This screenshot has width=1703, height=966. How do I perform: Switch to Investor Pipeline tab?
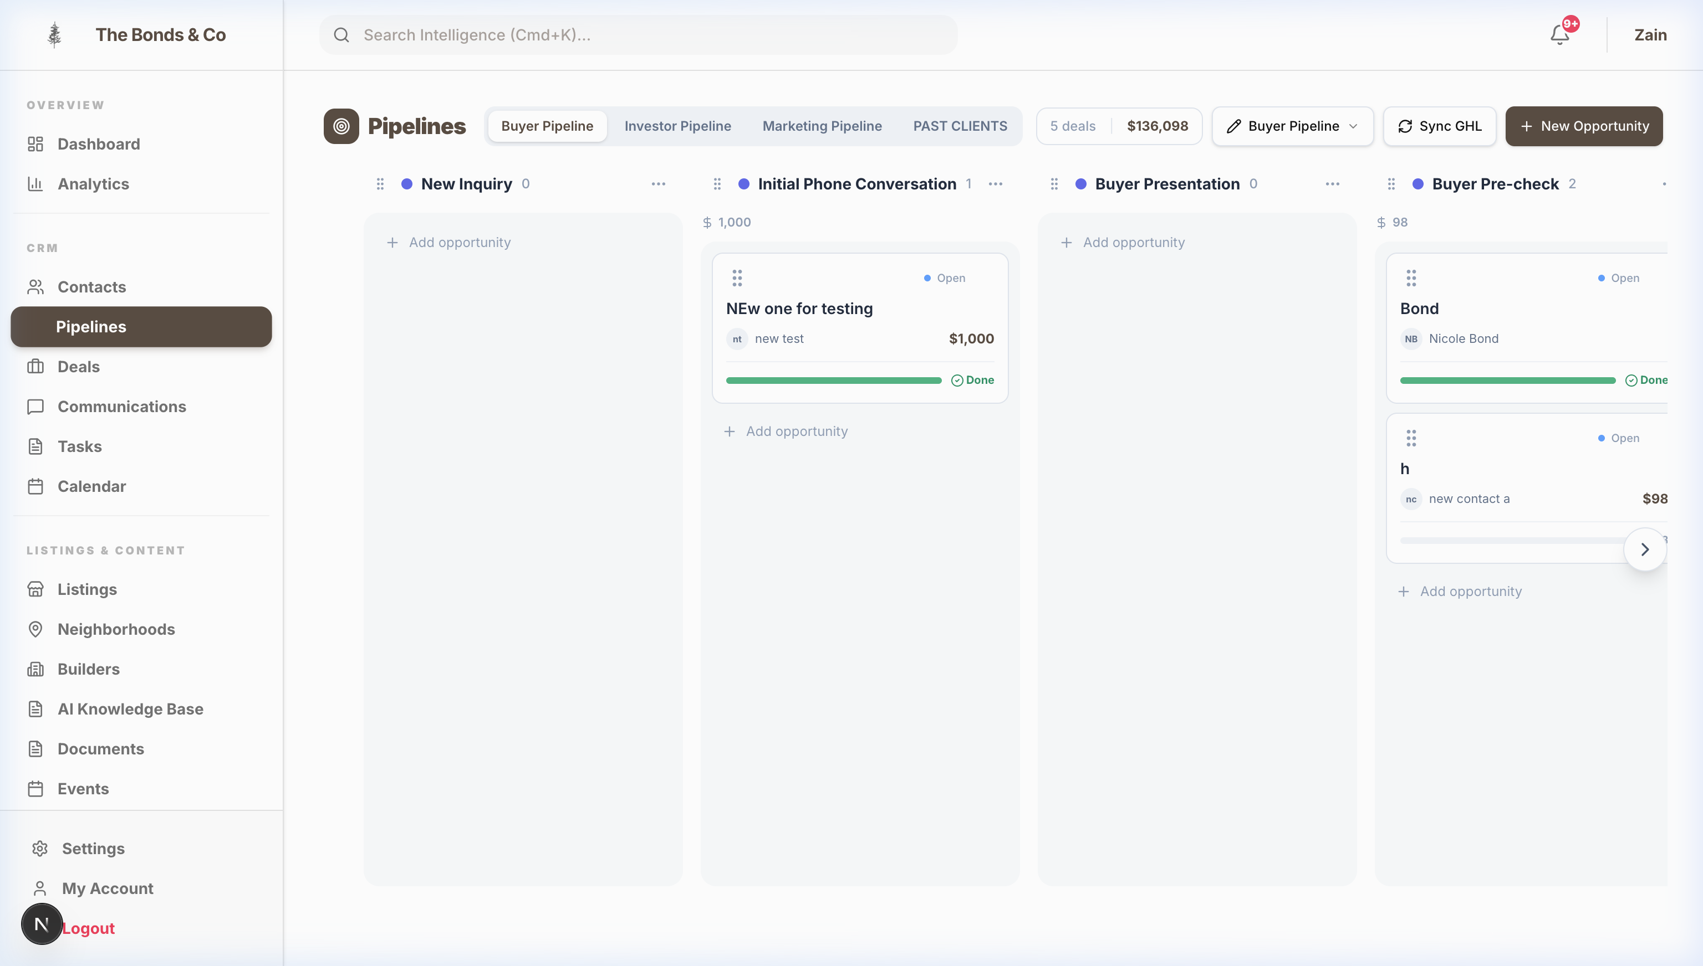coord(678,126)
